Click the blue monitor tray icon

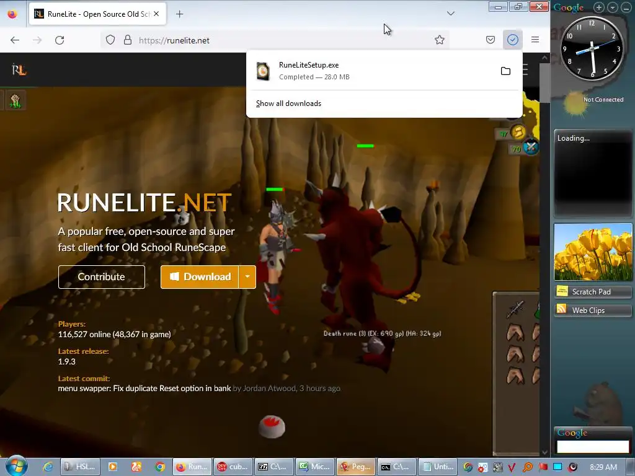(557, 467)
